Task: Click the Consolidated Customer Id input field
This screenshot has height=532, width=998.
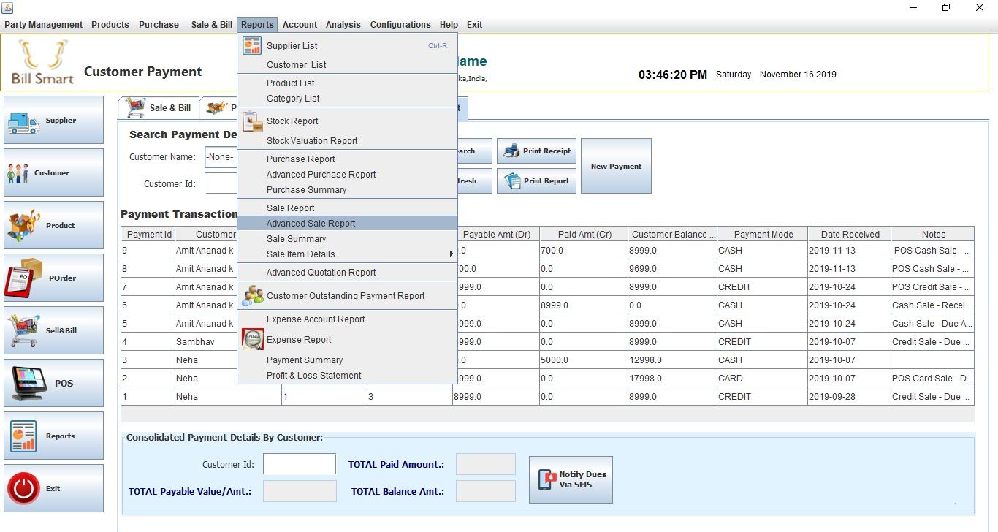Action: pos(299,464)
